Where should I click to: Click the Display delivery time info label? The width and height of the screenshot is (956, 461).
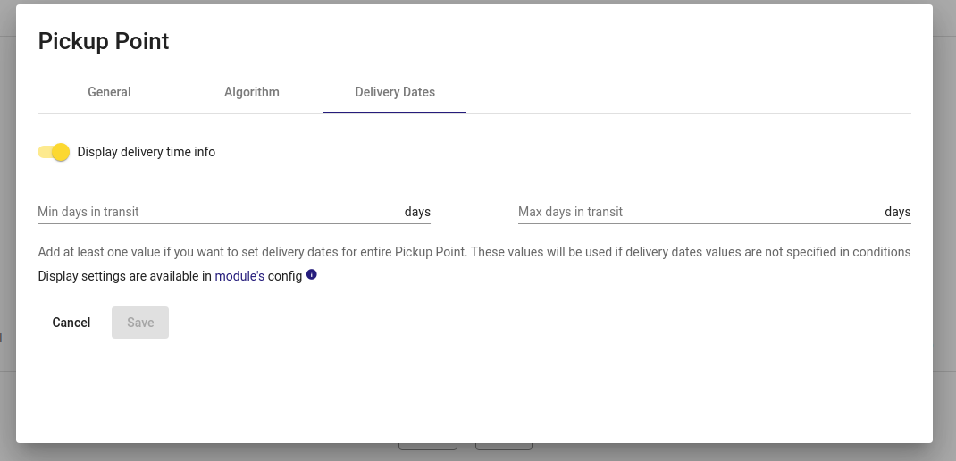coord(147,152)
